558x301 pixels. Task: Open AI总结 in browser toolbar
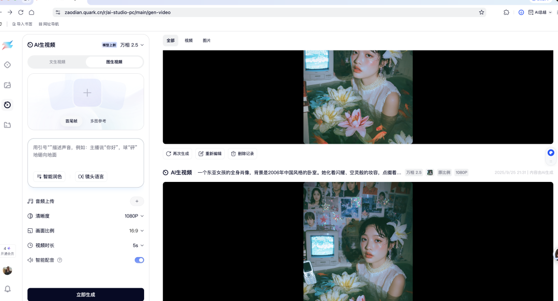click(540, 12)
